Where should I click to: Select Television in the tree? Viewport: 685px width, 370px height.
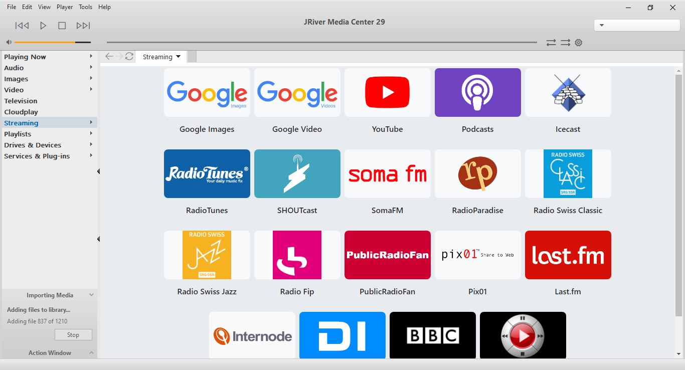pos(21,101)
